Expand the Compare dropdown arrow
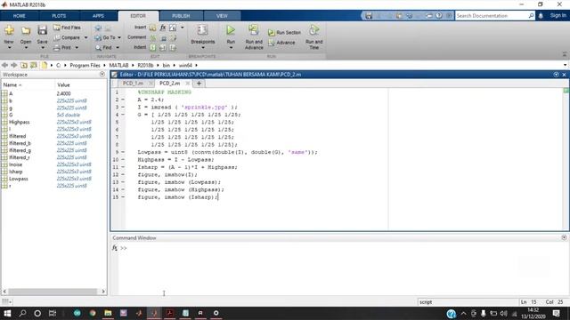 86,37
